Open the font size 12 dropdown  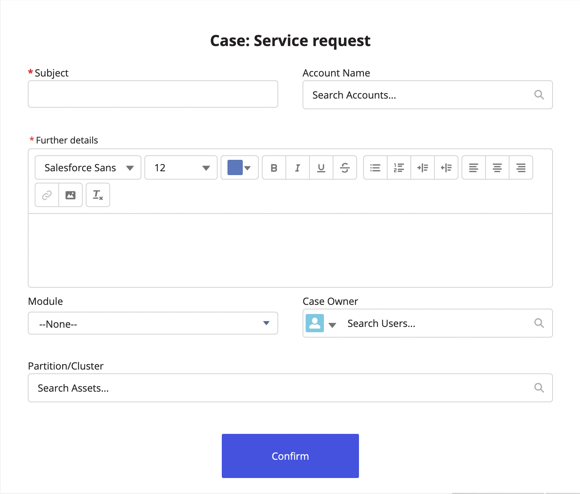181,168
